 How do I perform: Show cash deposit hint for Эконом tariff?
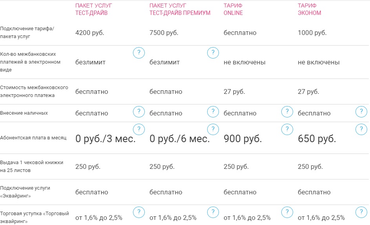[x=361, y=112]
